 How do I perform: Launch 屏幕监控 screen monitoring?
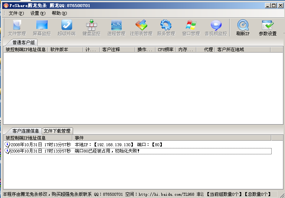pos(42,28)
